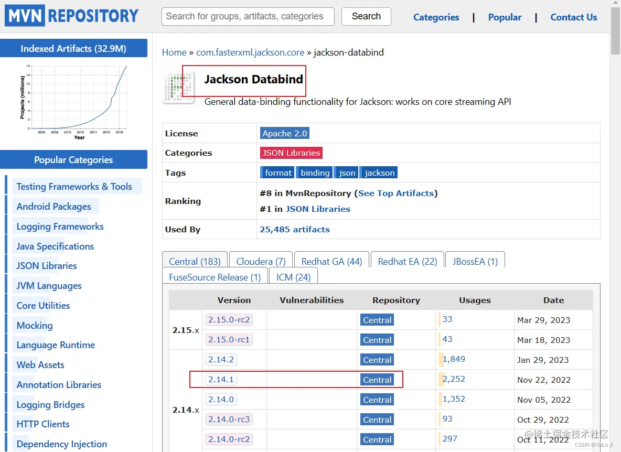The image size is (621, 452).
Task: Open the Popular top menu link
Action: (505, 17)
